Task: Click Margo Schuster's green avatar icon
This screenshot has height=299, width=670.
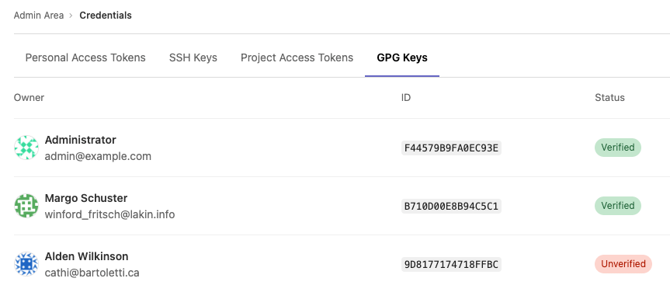Action: pyautogui.click(x=26, y=206)
